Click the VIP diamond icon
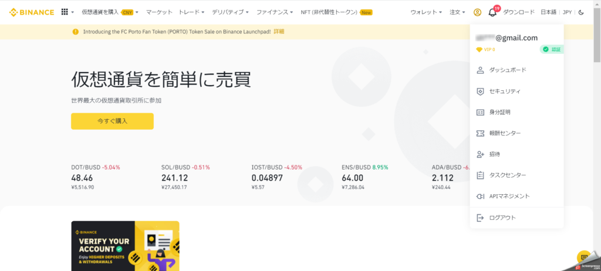The height and width of the screenshot is (271, 601). (x=479, y=49)
